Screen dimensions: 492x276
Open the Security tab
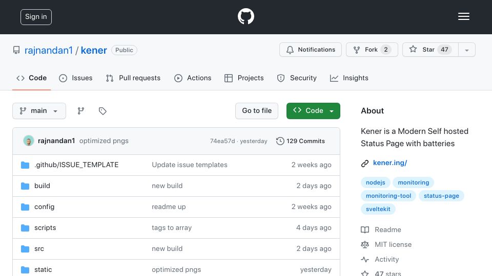[297, 78]
